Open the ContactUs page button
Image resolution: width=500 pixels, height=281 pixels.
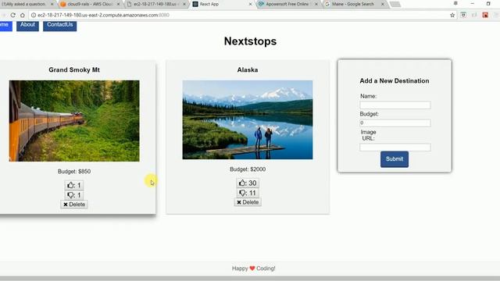click(x=60, y=26)
